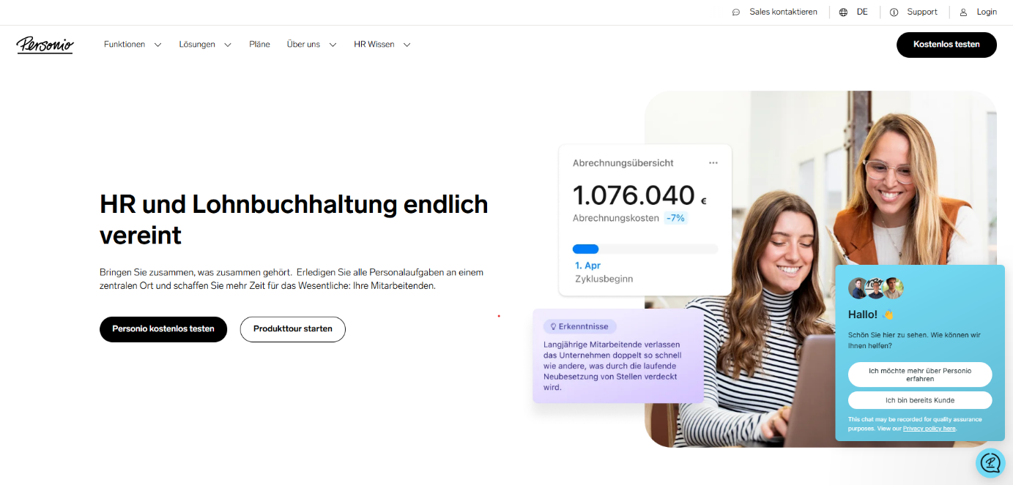Click the team member avatars in the chat widget
This screenshot has height=485, width=1013.
pyautogui.click(x=875, y=288)
